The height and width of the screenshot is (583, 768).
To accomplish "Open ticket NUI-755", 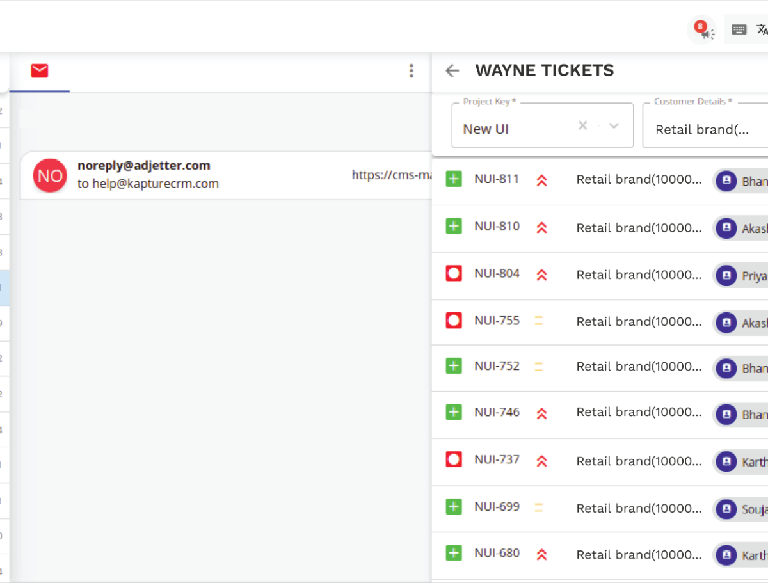I will [x=497, y=320].
